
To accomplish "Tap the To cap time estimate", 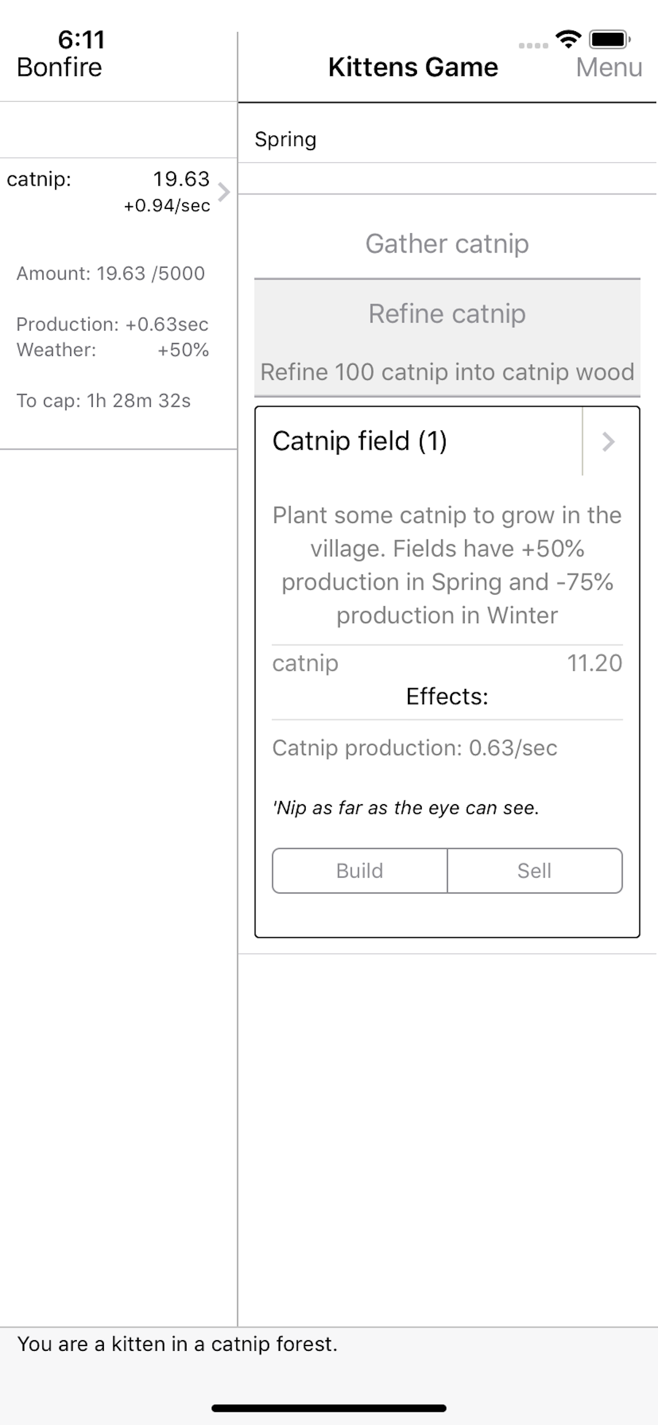I will coord(103,400).
